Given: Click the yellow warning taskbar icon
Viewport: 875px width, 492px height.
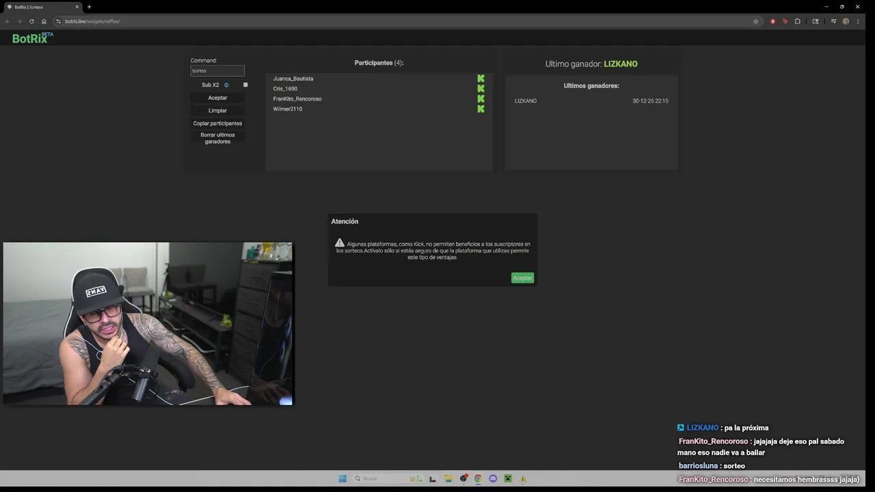Looking at the screenshot, I should [x=523, y=479].
